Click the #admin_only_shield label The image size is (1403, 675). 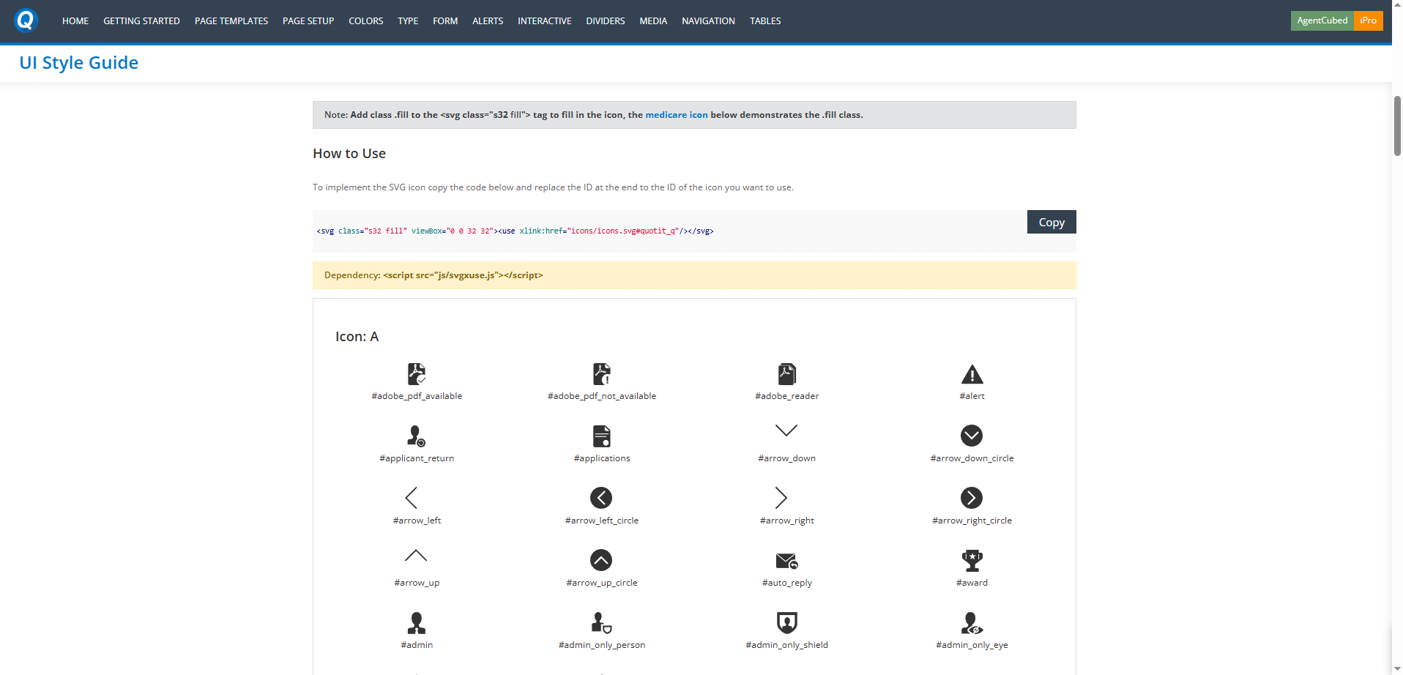[x=787, y=645]
